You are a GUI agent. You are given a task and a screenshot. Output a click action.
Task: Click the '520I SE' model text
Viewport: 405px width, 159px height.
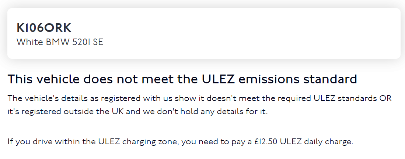tap(88, 42)
